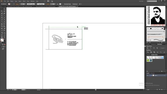Toggle visibility eye of Layer 1
Screen dimensions: 167x94
coord(147,75)
